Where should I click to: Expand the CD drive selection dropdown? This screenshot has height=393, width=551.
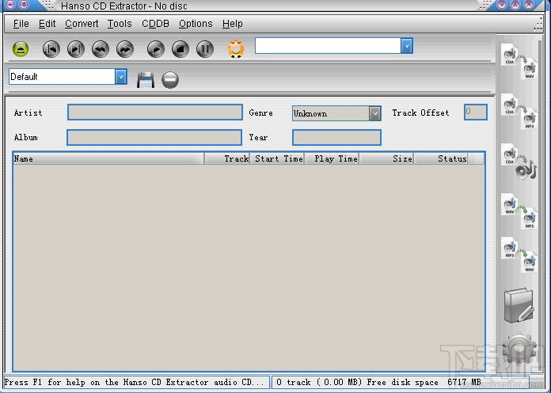click(x=407, y=46)
